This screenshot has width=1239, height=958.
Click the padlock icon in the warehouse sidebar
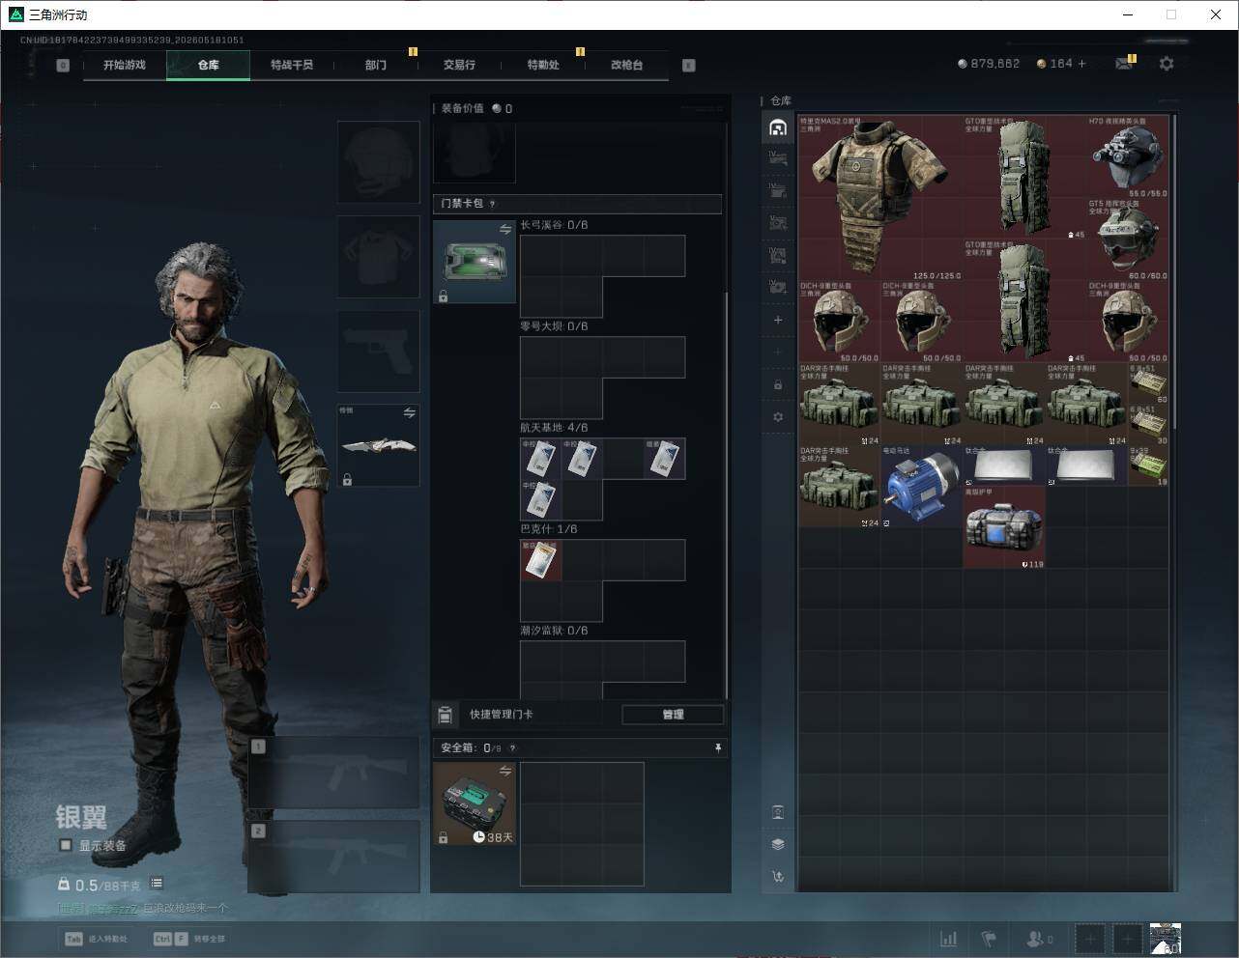[x=778, y=384]
